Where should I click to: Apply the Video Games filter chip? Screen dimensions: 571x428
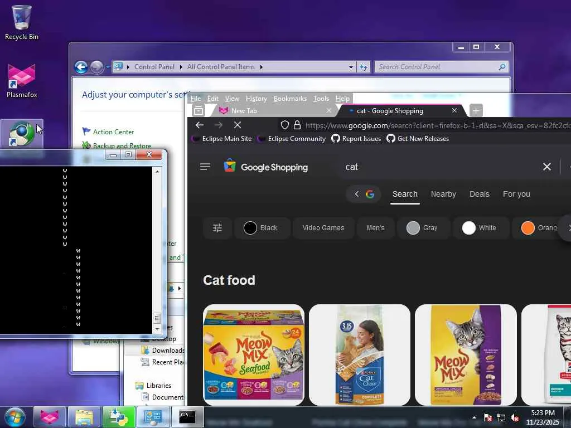(323, 228)
